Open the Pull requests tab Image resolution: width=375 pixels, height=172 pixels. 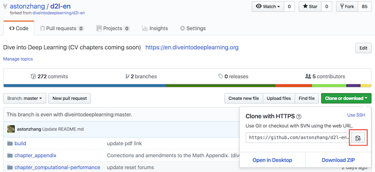point(62,29)
